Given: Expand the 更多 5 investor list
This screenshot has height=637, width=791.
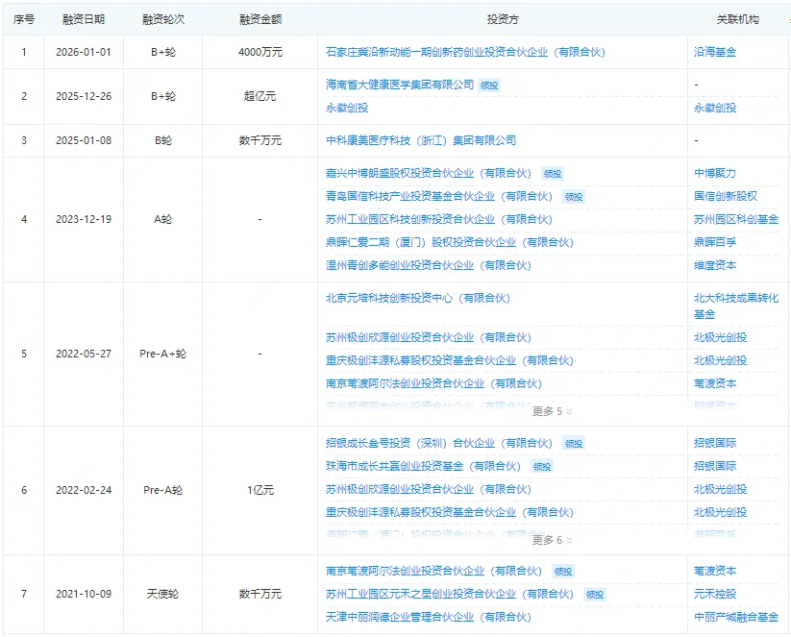Looking at the screenshot, I should (553, 411).
